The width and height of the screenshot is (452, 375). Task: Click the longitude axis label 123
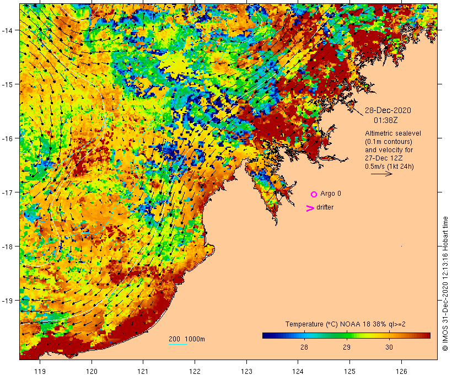246,371
